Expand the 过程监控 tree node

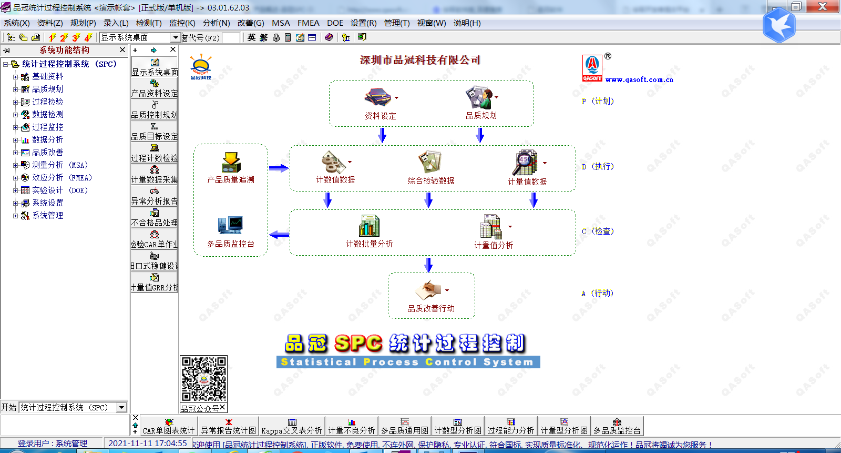click(x=15, y=127)
